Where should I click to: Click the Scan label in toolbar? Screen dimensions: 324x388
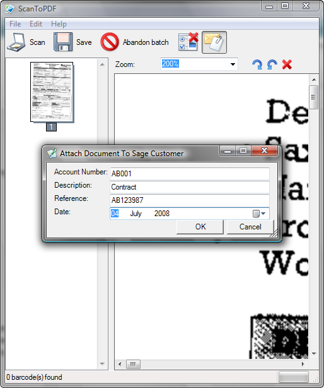point(37,42)
